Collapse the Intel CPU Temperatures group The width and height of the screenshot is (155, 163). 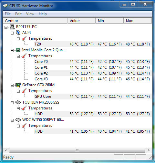point(18,56)
